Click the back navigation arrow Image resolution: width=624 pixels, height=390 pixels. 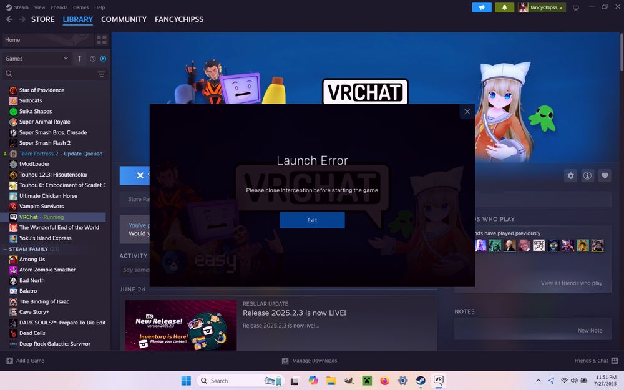click(9, 19)
